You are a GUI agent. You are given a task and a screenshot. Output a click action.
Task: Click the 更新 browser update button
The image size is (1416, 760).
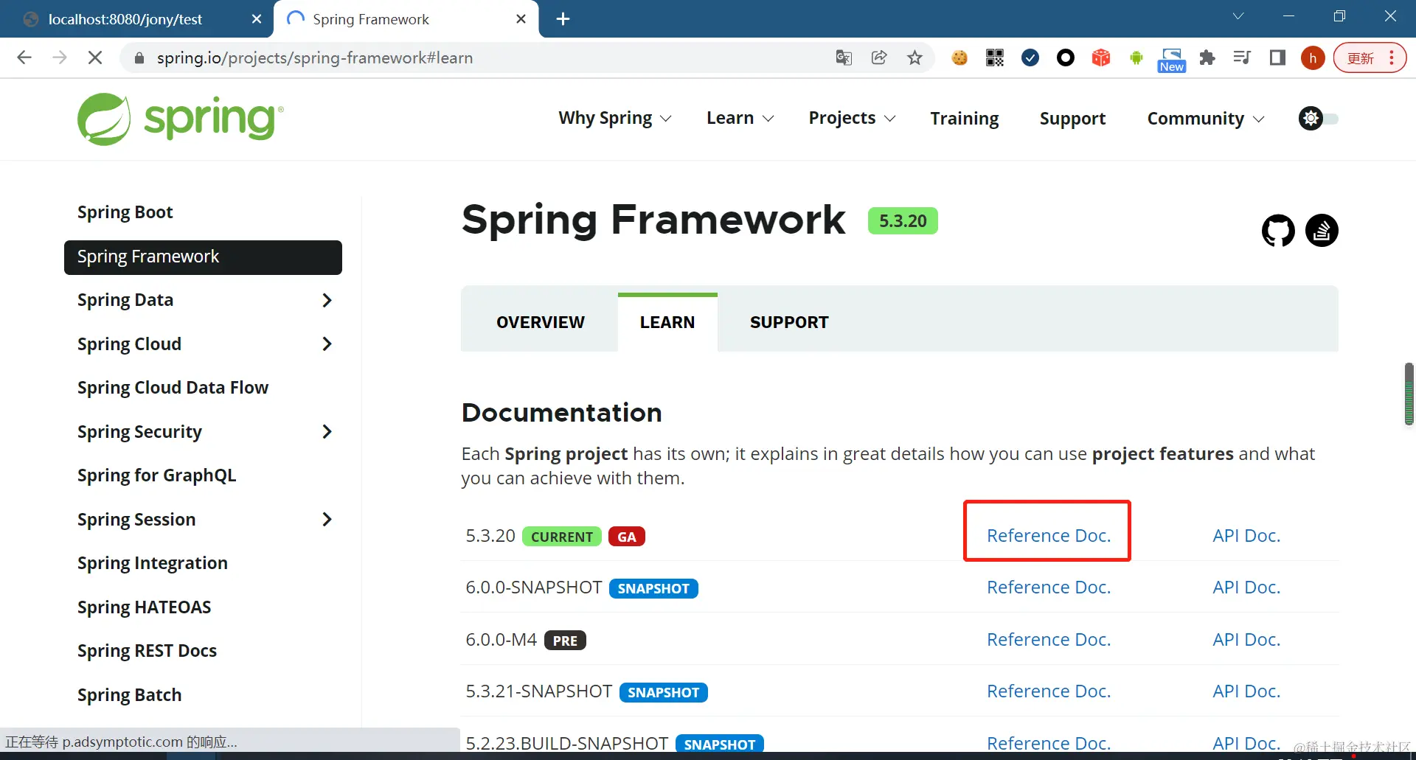pyautogui.click(x=1370, y=57)
